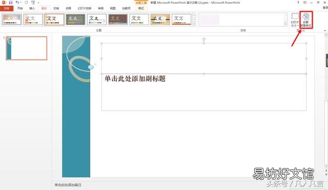This screenshot has width=328, height=190.
Task: Click the Format Background (设置背景格式) button
Action: coord(306,20)
